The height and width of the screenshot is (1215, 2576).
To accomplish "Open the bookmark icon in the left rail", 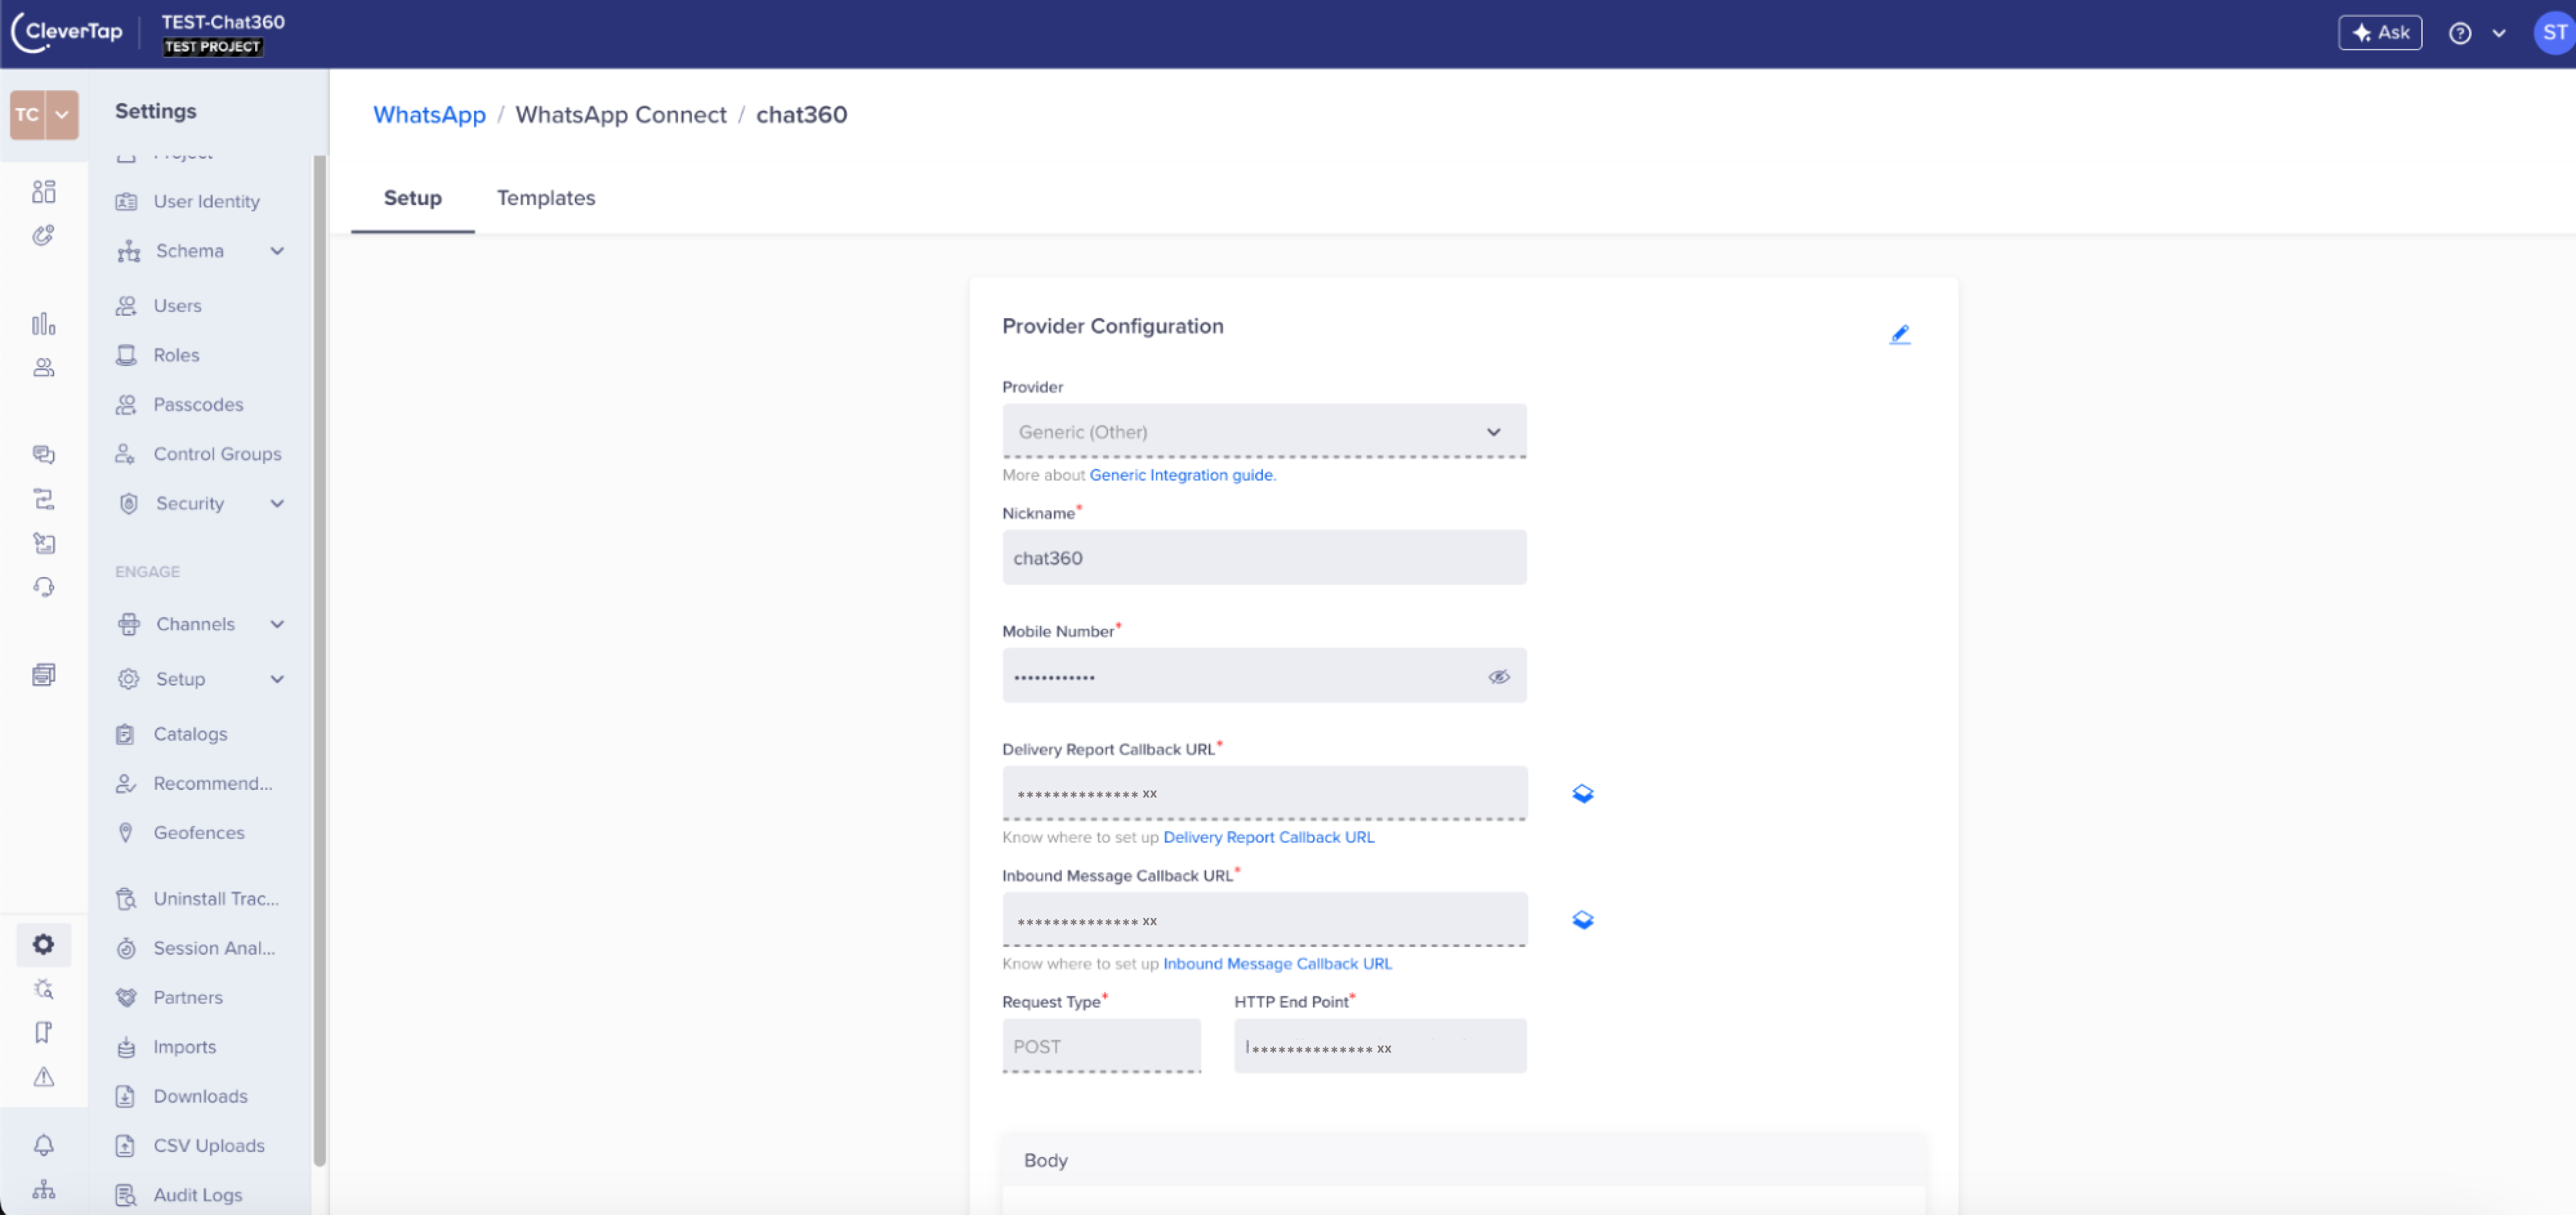I will point(43,1033).
